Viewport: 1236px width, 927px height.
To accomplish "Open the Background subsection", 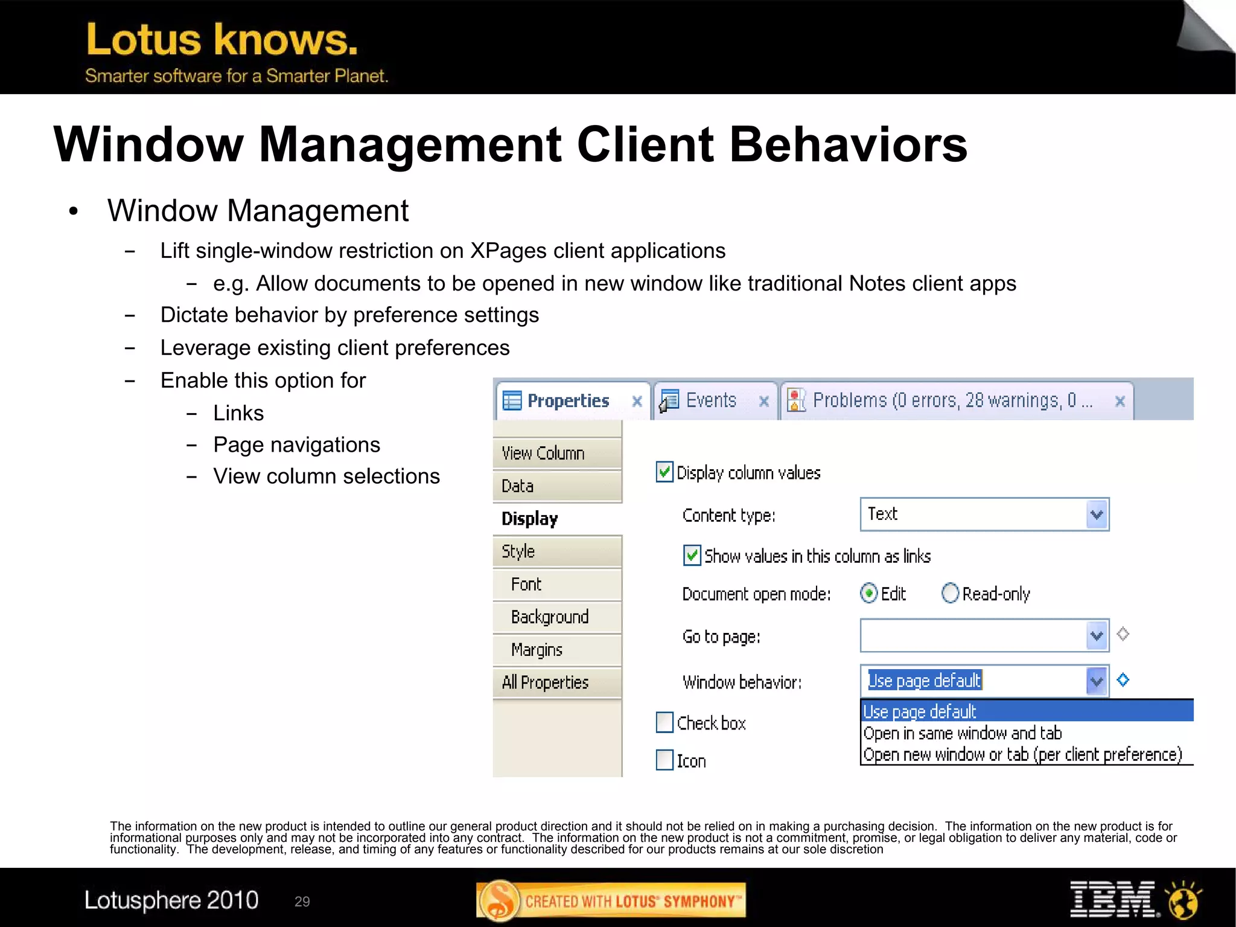I will 557,617.
